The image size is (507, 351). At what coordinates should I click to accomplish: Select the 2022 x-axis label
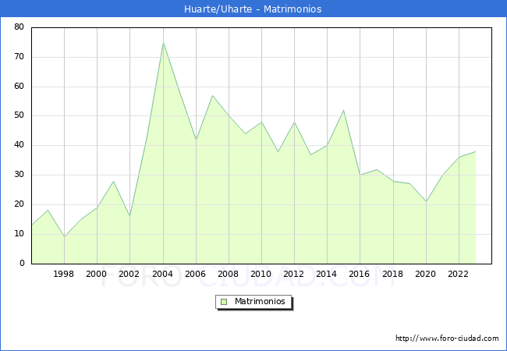click(459, 274)
